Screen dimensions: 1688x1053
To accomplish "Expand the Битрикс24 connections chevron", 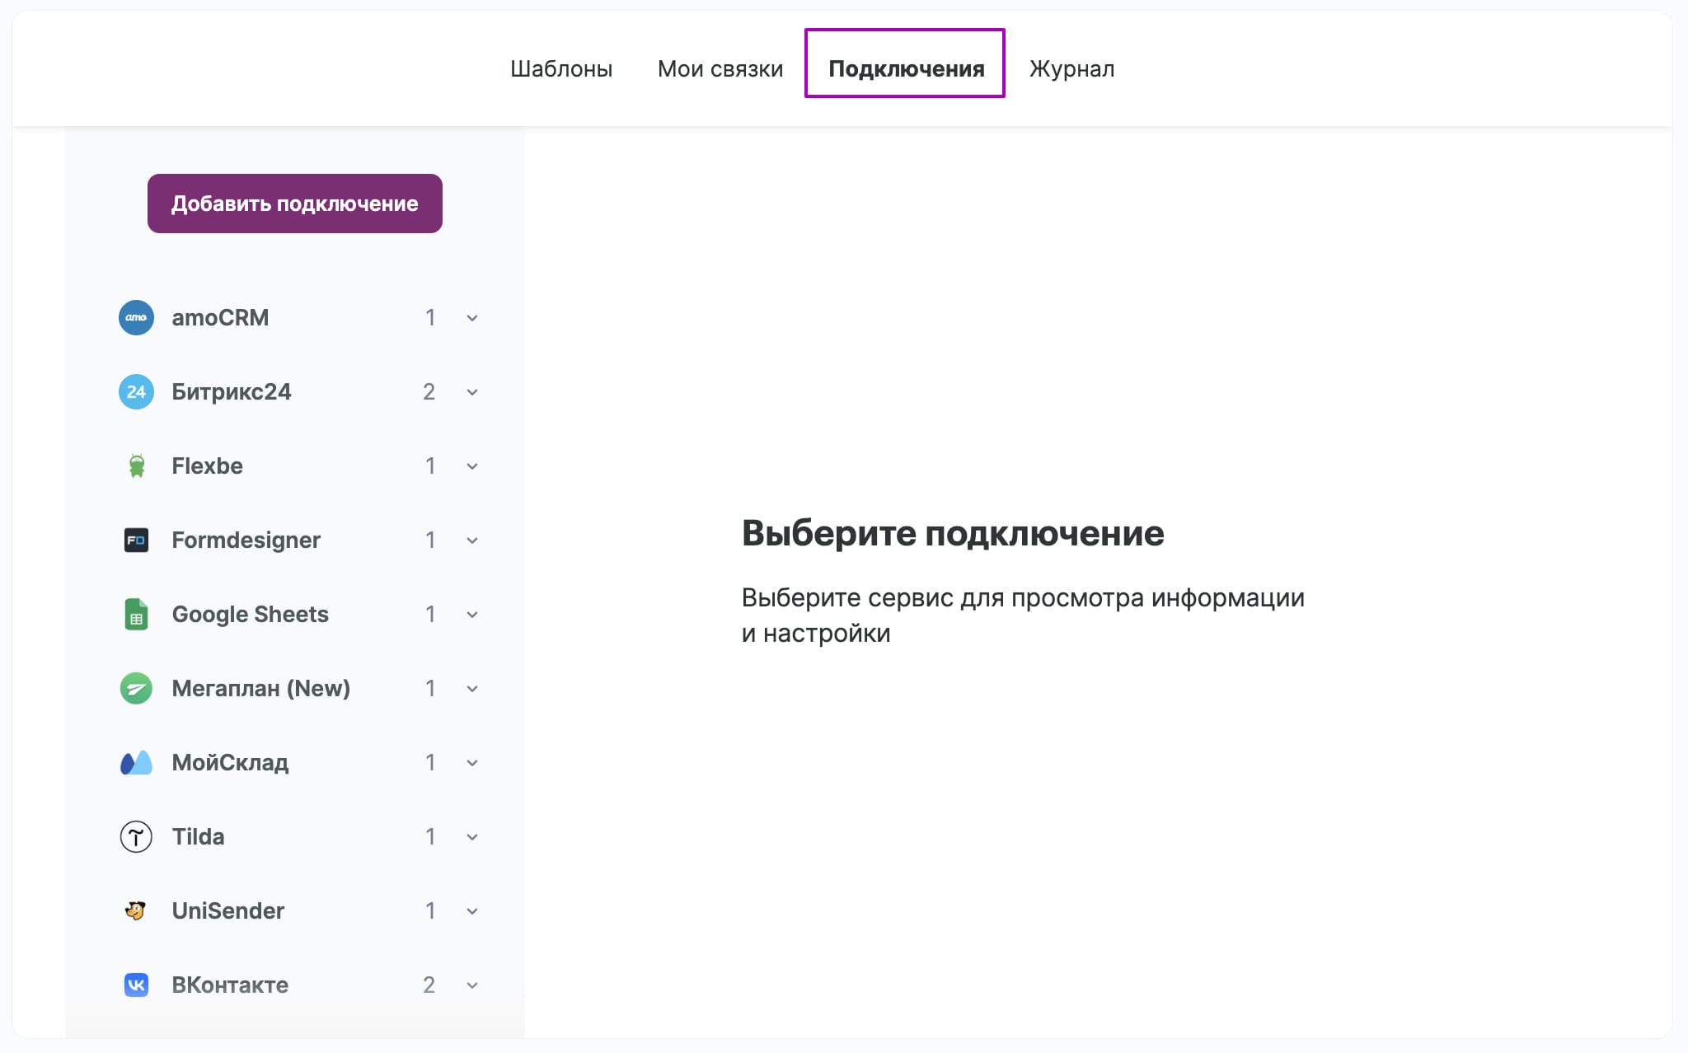I will tap(472, 392).
